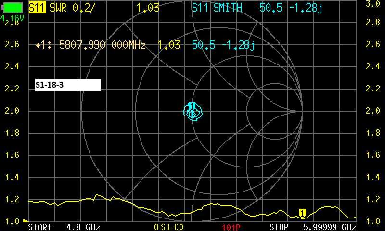Click the 1.4 label on the right axis
385x231 pixels.
coord(373,177)
